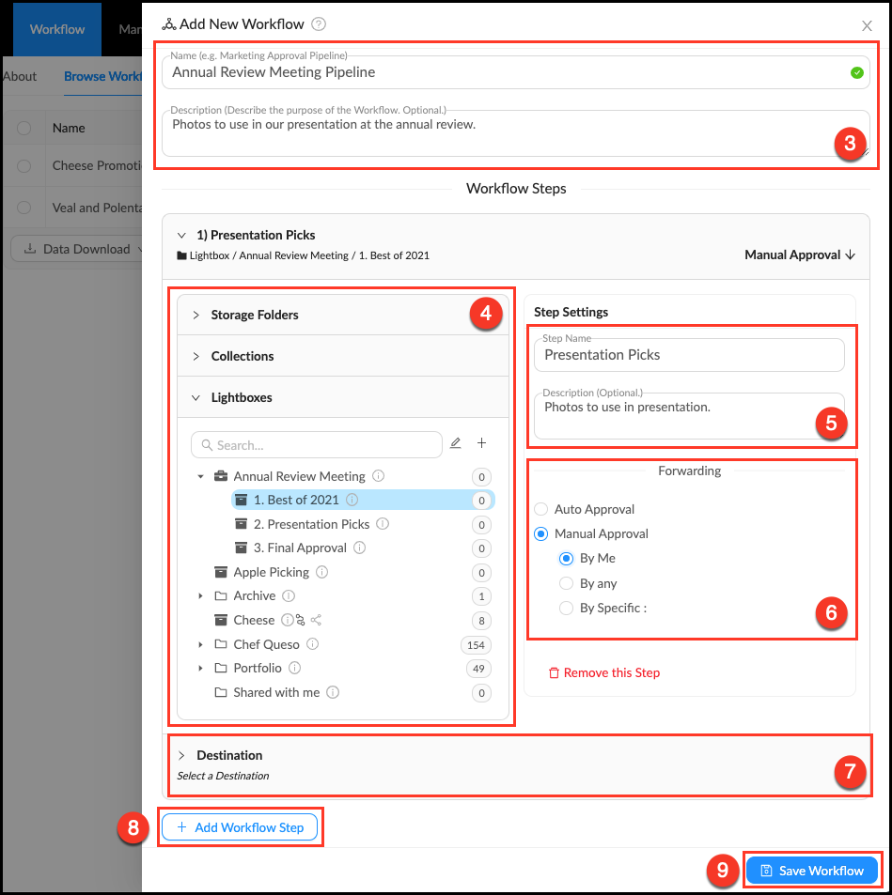892x895 pixels.
Task: Select the 2. Presentation Picks lightbox
Action: pos(318,524)
